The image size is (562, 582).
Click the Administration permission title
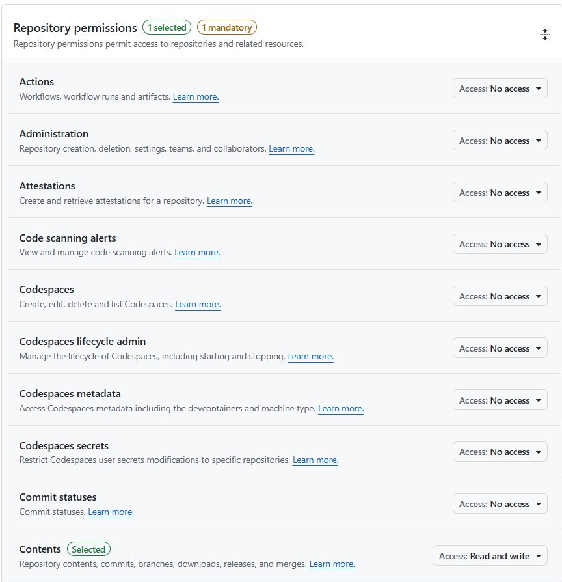[x=54, y=133]
